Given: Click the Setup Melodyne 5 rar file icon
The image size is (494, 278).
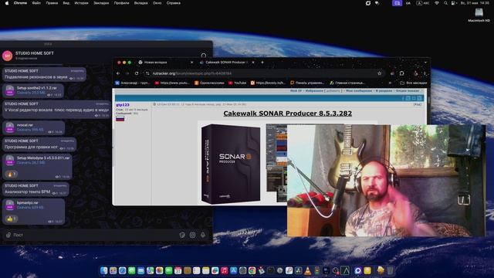Looking at the screenshot, I should (x=10, y=160).
